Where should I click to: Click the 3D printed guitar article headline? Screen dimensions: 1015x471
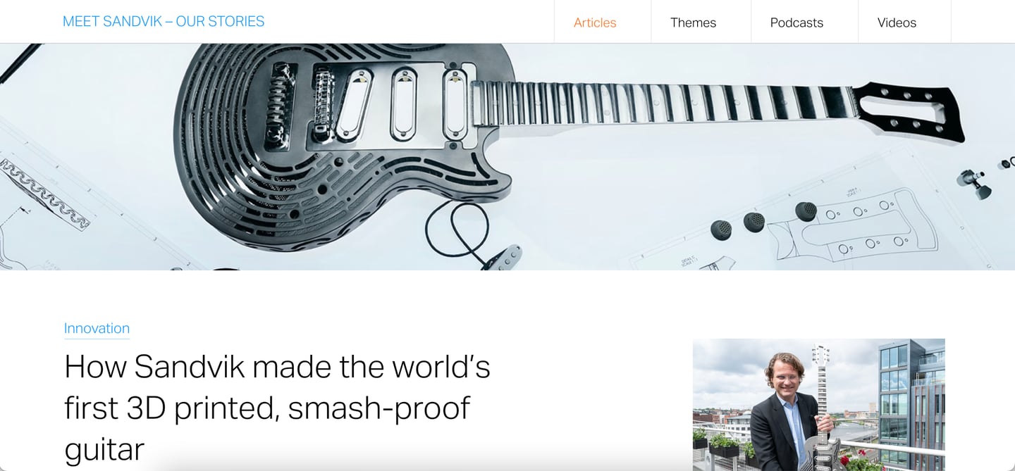277,408
